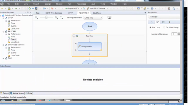Screen dimensions: 188x105
Task: Switch to the Start Page tab
Action: (x=97, y=13)
